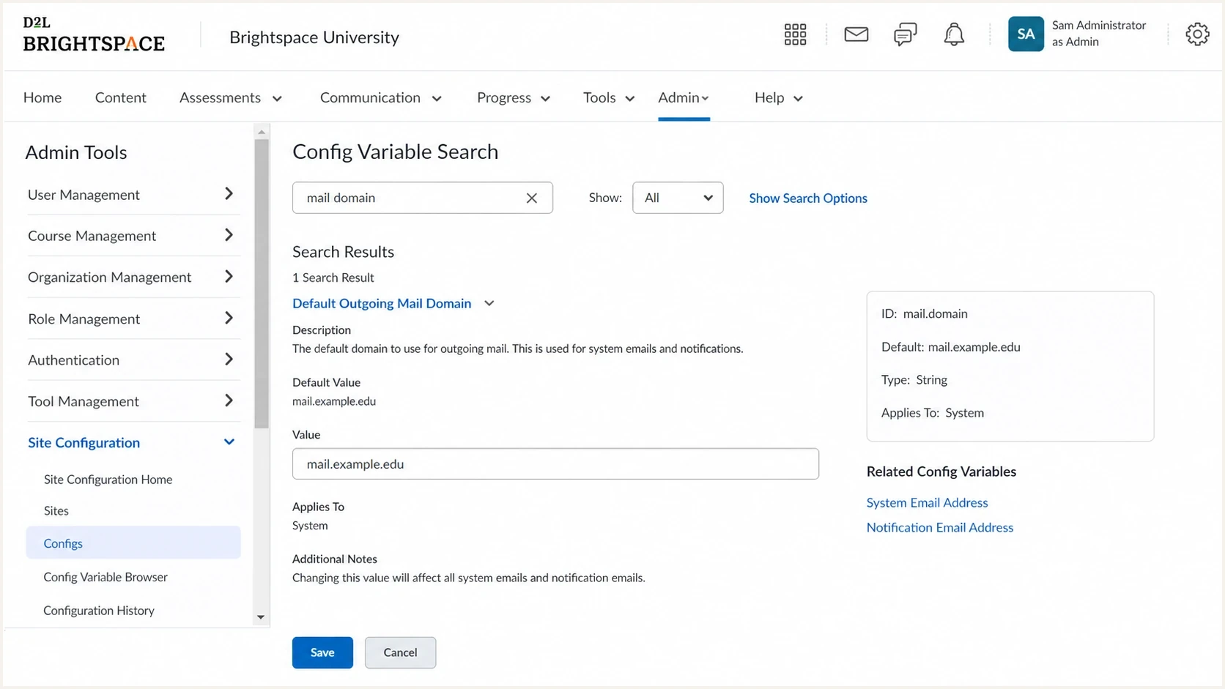Collapse the Site Configuration section
Viewport: 1225px width, 689px height.
click(133, 442)
